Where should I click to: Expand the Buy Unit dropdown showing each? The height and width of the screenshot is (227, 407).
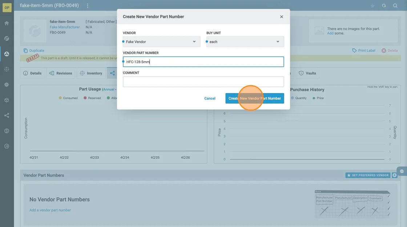click(x=245, y=42)
